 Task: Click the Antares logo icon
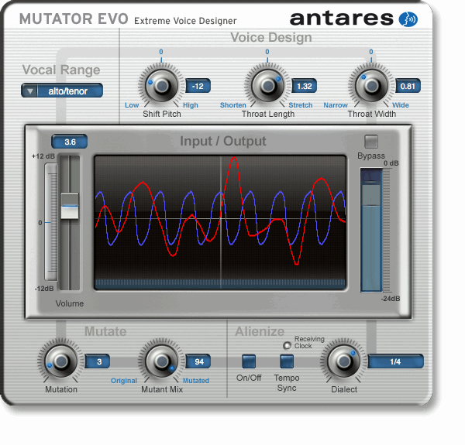click(408, 19)
